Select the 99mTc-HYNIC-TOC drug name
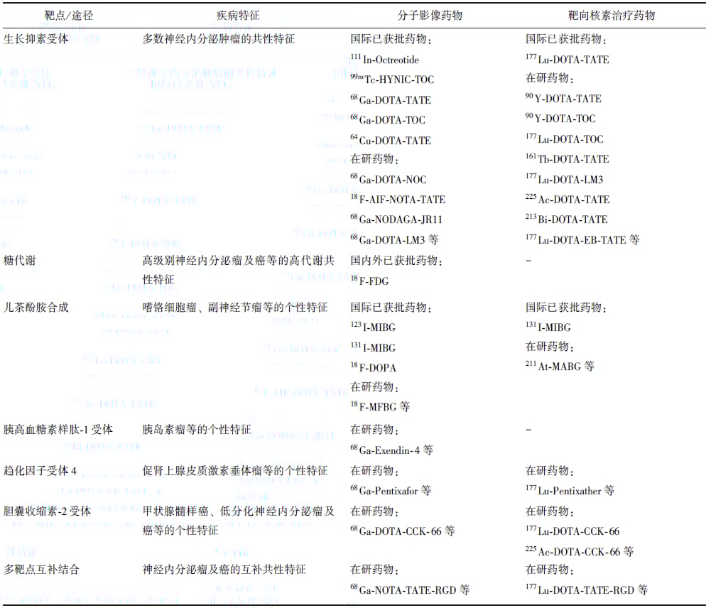 [x=392, y=80]
